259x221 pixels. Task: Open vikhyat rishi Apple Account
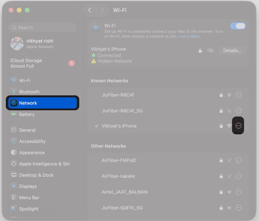pos(42,44)
